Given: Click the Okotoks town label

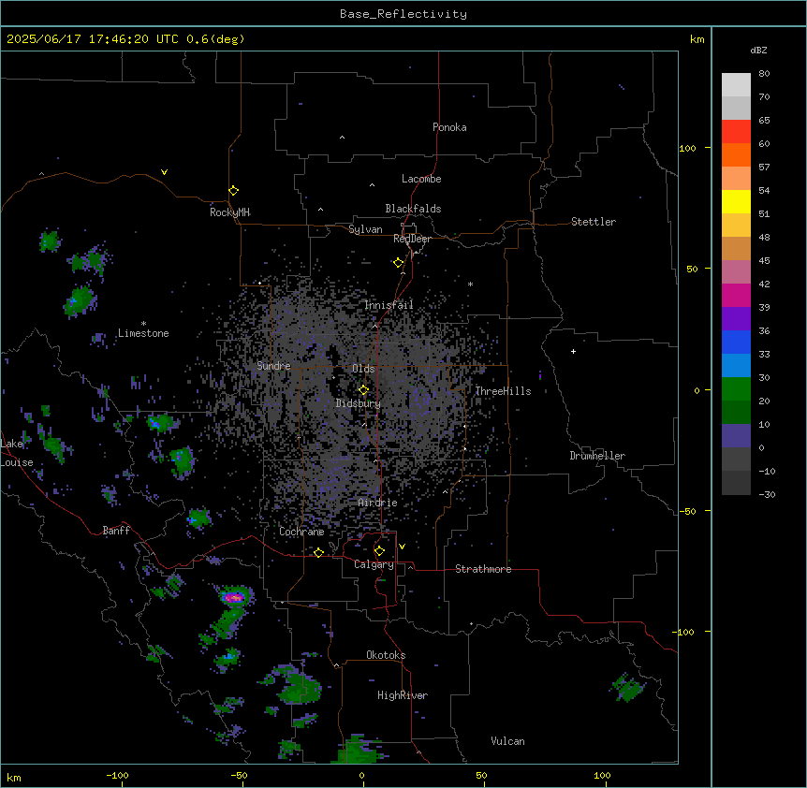Looking at the screenshot, I should (386, 655).
